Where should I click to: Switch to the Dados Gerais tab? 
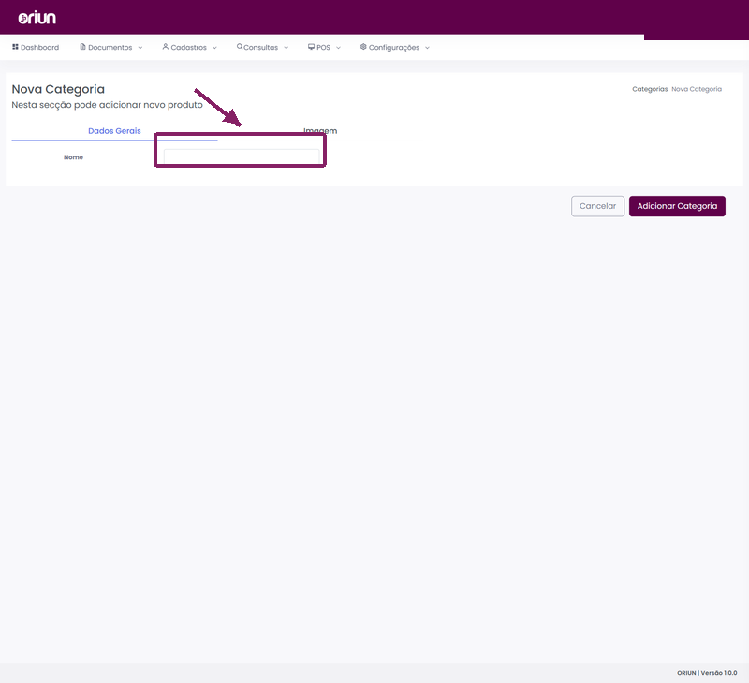coord(114,131)
